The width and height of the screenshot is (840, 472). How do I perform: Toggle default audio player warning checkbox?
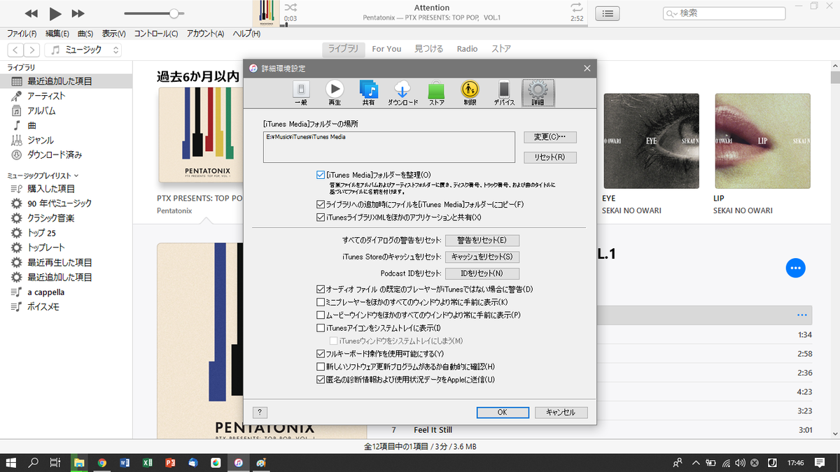pos(321,289)
